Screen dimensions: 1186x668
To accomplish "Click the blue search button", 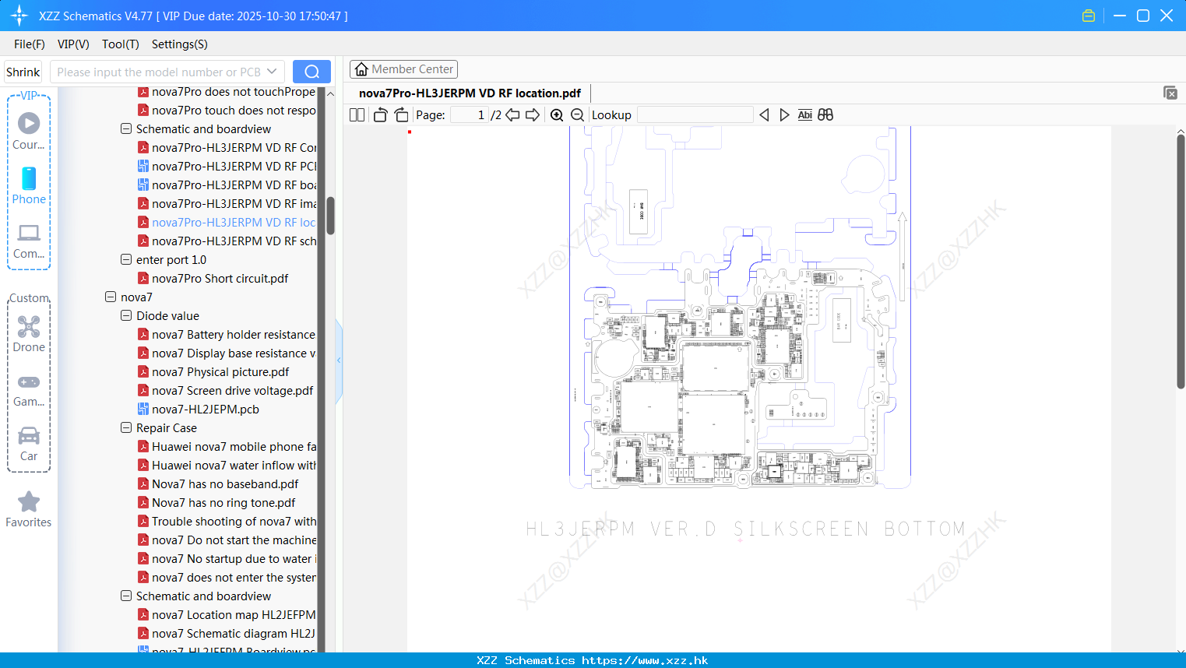I will (x=311, y=72).
